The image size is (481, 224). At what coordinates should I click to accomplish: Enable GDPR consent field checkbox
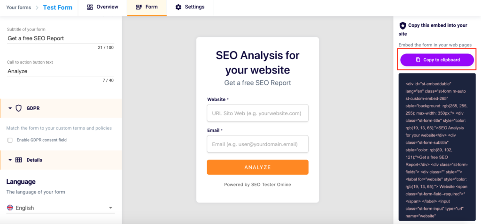click(x=10, y=140)
